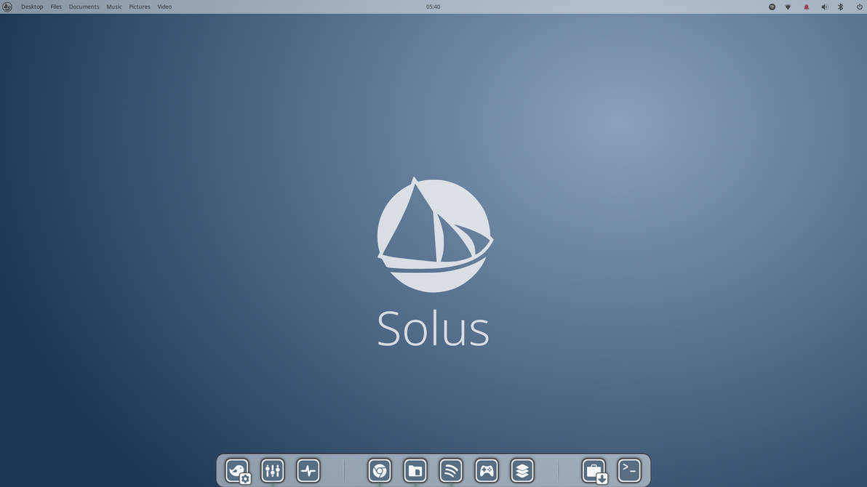Expand the volume control in the tray
867x487 pixels.
tap(824, 7)
